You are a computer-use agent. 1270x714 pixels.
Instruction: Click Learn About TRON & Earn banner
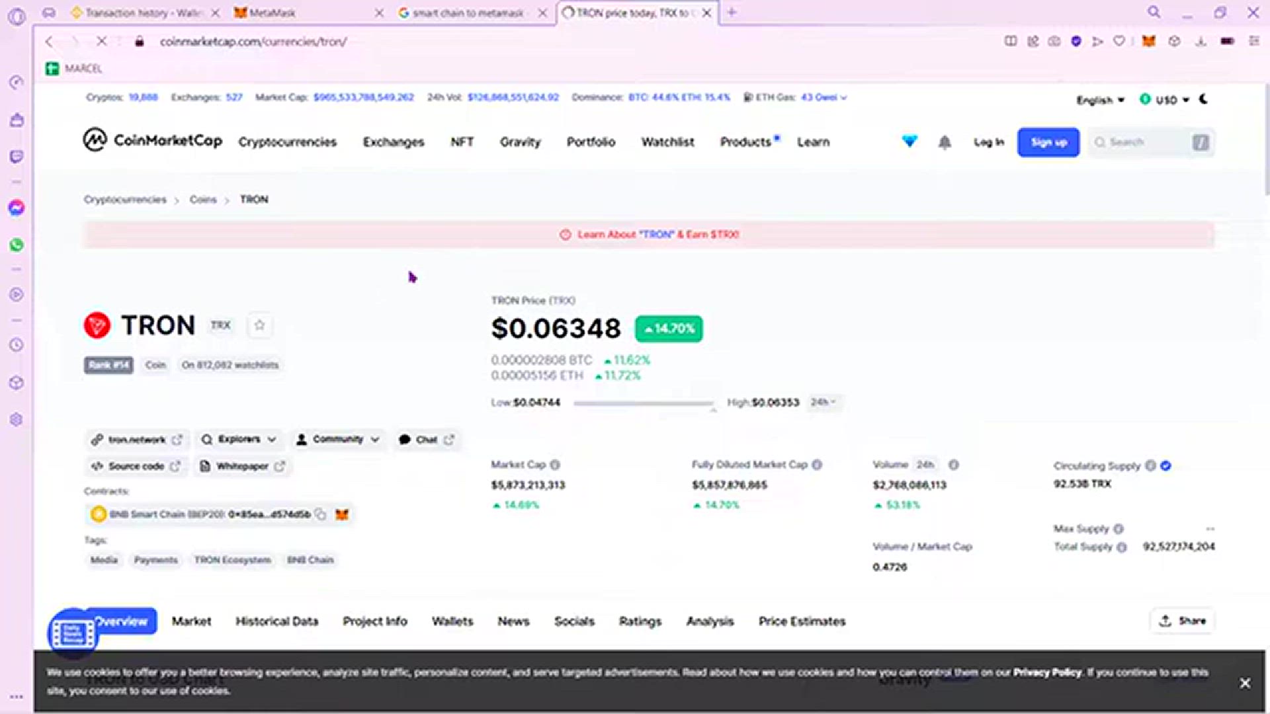[649, 235]
